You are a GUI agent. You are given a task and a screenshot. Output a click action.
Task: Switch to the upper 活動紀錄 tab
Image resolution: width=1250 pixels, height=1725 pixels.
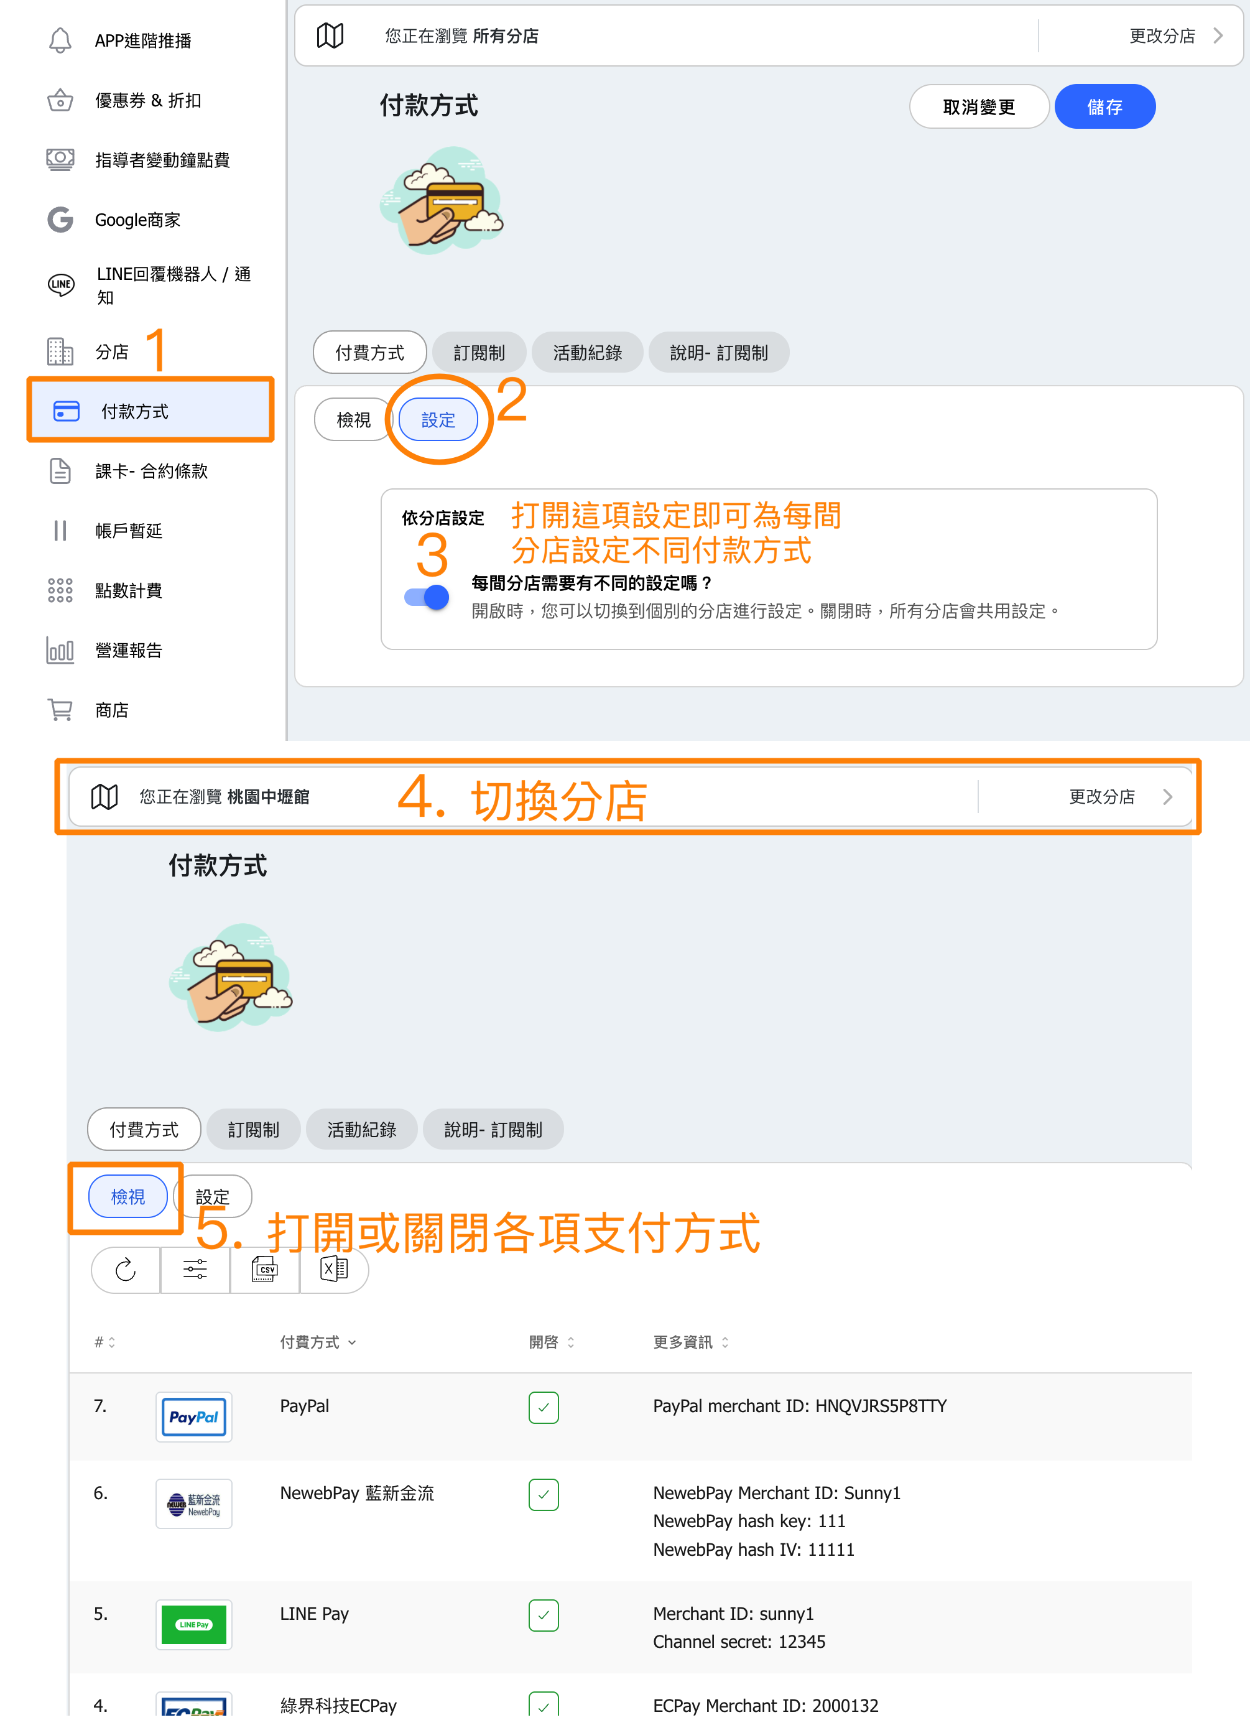(x=587, y=352)
